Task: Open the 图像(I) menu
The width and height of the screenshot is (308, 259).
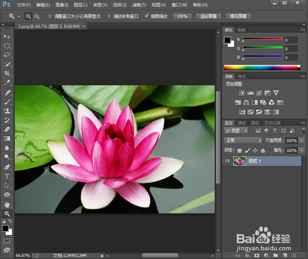Action: pos(62,5)
